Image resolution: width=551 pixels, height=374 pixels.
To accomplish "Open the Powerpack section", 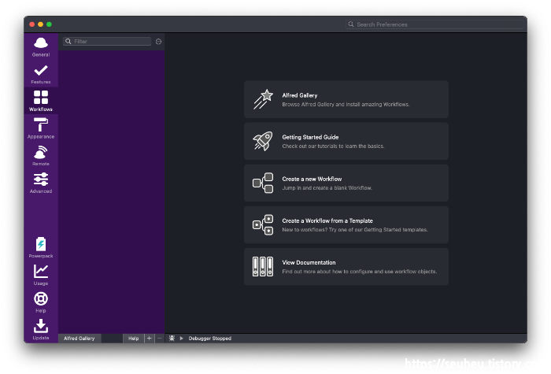I will 41,248.
